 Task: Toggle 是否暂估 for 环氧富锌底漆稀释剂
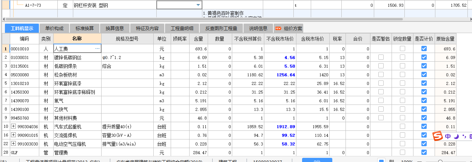381,92
